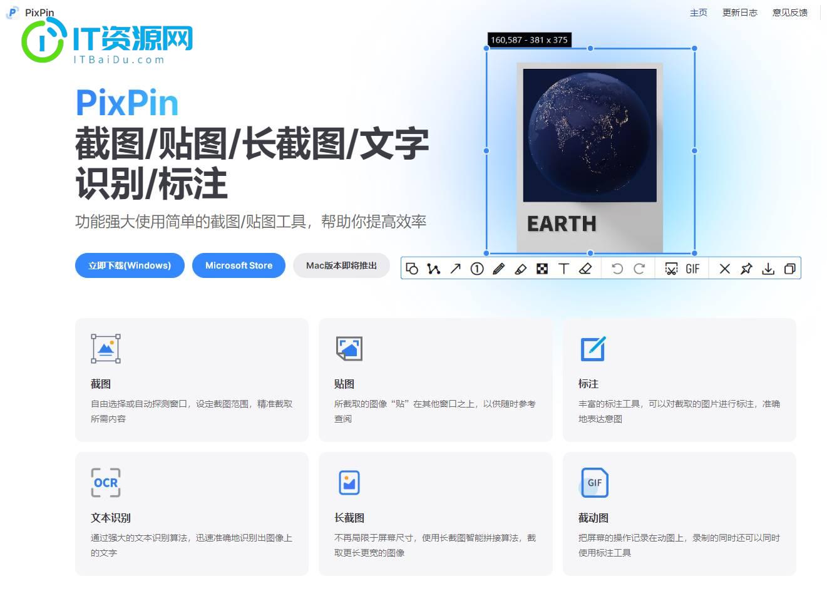Click the 160,587 - 381 x 375 size label
827x596 pixels.
[529, 40]
